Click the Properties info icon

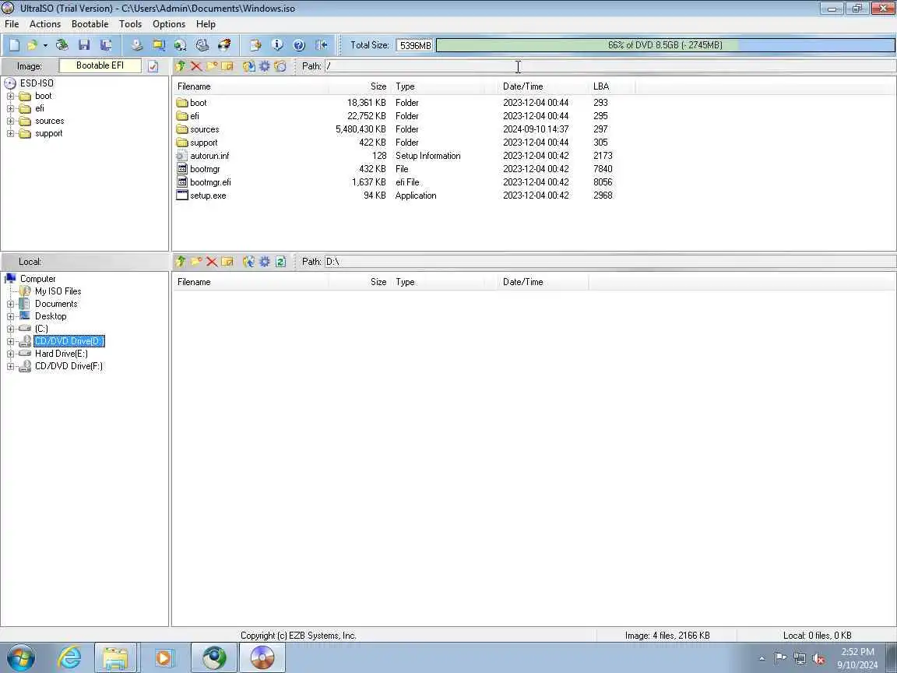[277, 45]
